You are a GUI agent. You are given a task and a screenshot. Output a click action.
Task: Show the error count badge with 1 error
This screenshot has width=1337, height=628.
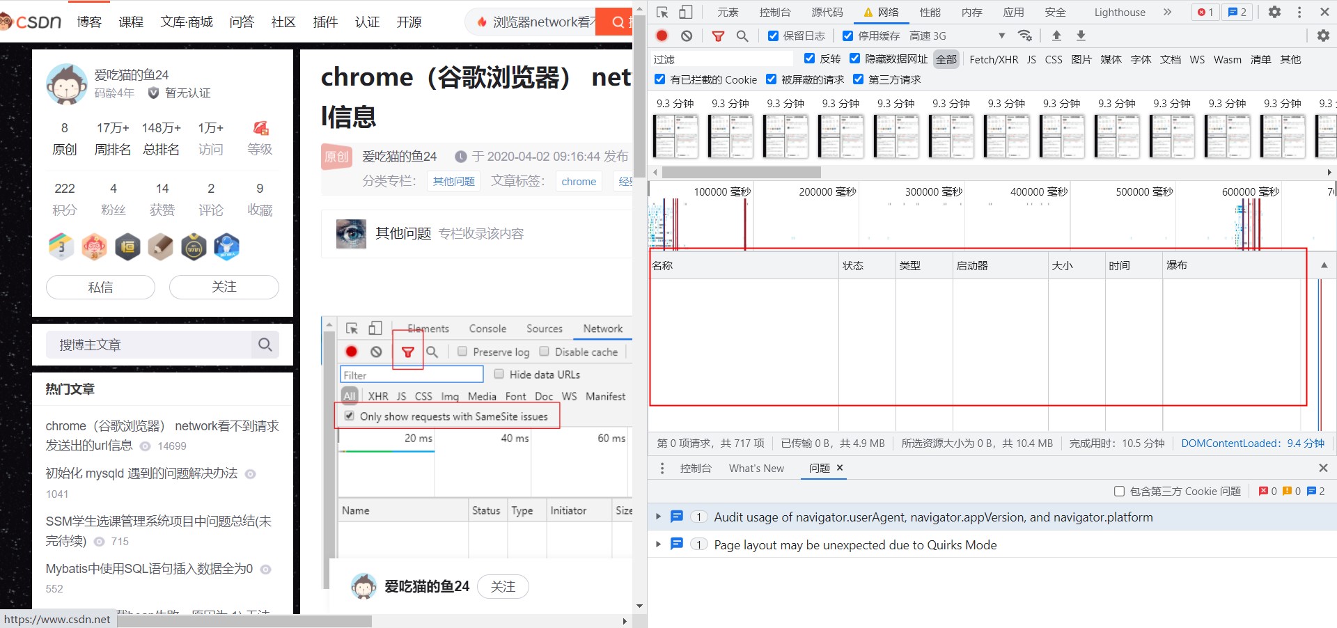click(1205, 12)
